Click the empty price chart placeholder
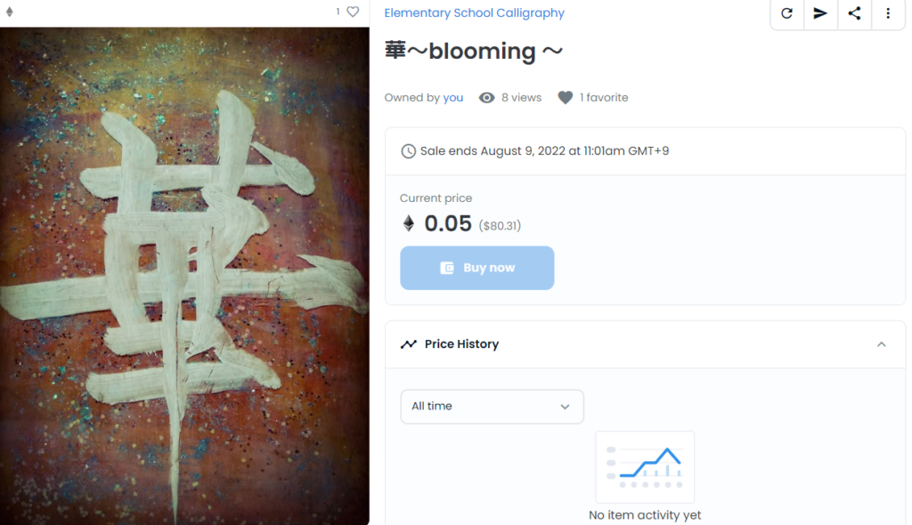Screen dimensions: 912x525 coord(645,467)
